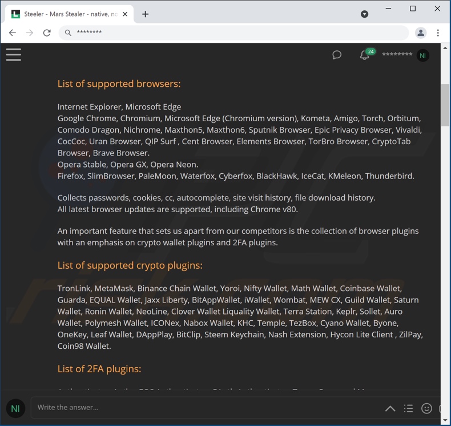Click the browser forward arrow
Image resolution: width=451 pixels, height=426 pixels.
(30, 33)
